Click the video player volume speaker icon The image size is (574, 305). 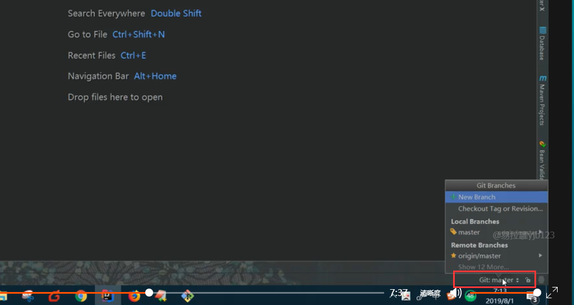click(456, 293)
